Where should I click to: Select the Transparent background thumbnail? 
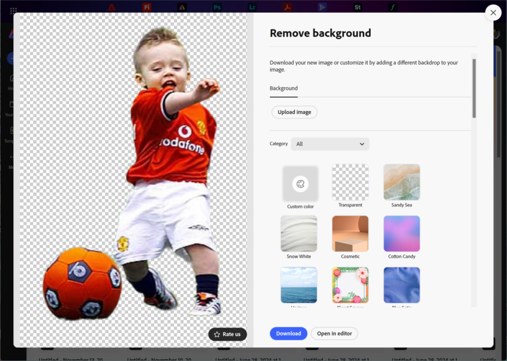coord(350,182)
